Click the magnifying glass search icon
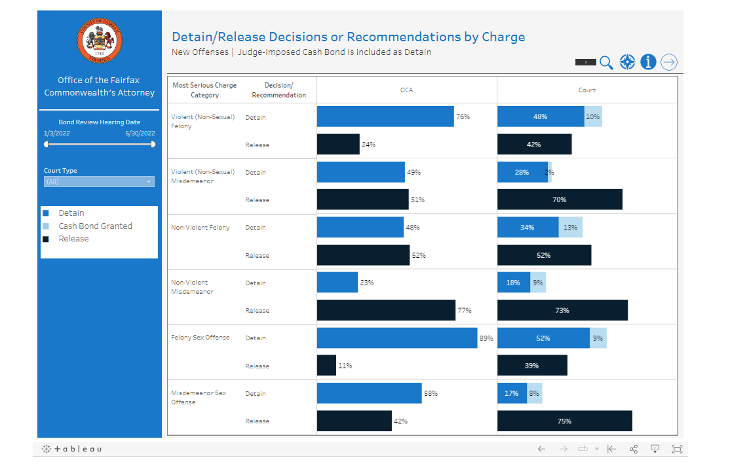 tap(606, 62)
